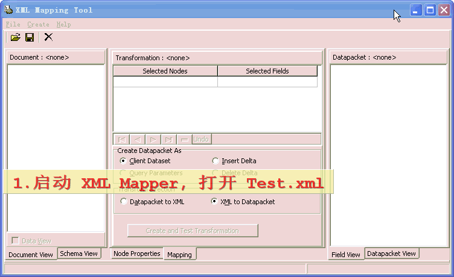This screenshot has height=277, width=454.
Task: Click Create and Test Transformation button
Action: [x=193, y=231]
